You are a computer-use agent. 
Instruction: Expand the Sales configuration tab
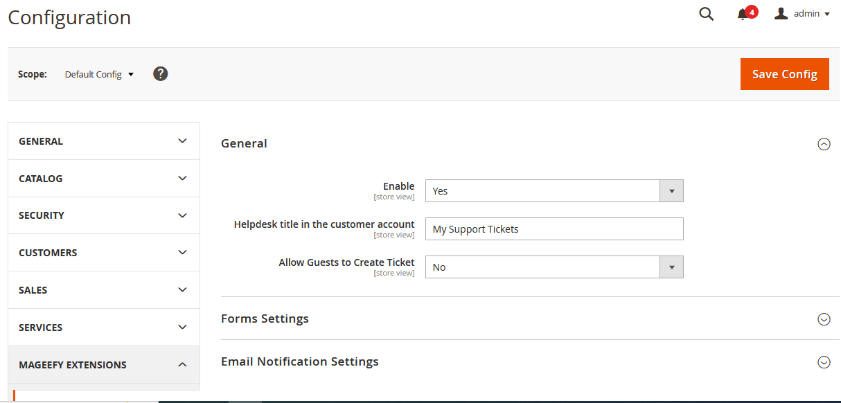[104, 290]
